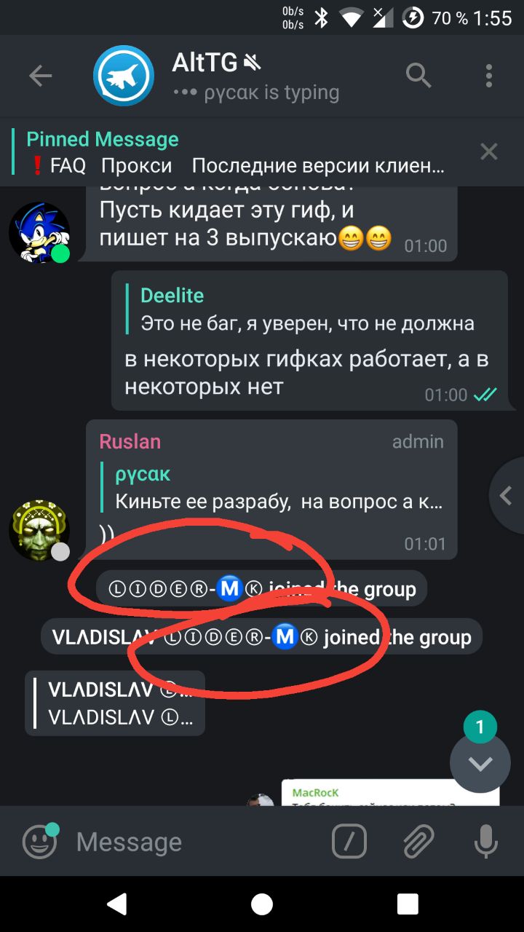The width and height of the screenshot is (524, 932).
Task: Tap the microphone voice message icon
Action: click(x=485, y=842)
